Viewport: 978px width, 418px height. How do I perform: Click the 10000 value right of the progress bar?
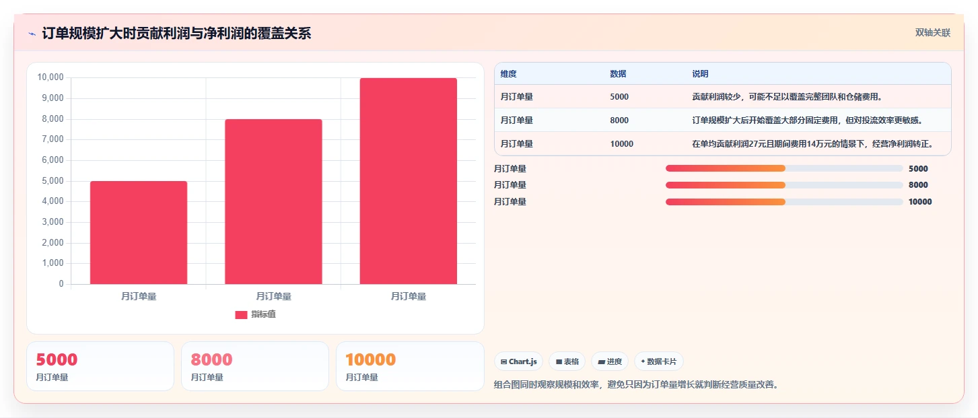tap(920, 202)
